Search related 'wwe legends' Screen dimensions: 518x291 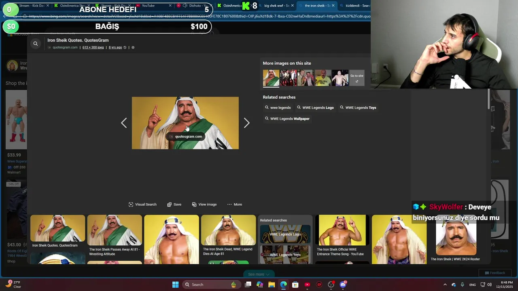tap(278, 108)
